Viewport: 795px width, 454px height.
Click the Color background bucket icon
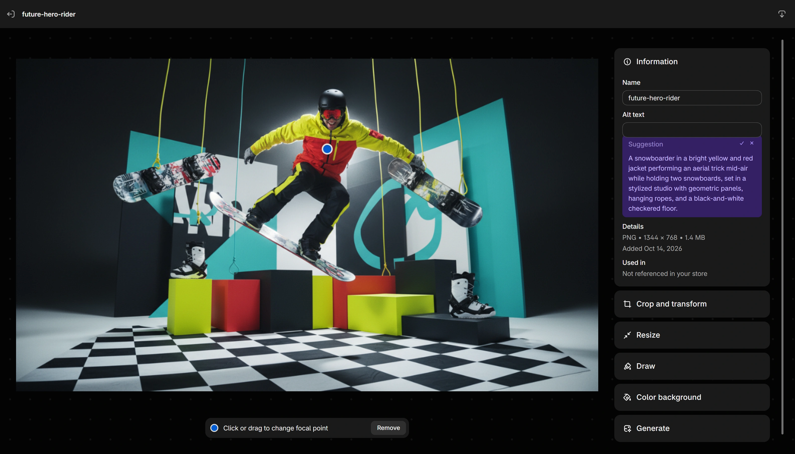627,397
